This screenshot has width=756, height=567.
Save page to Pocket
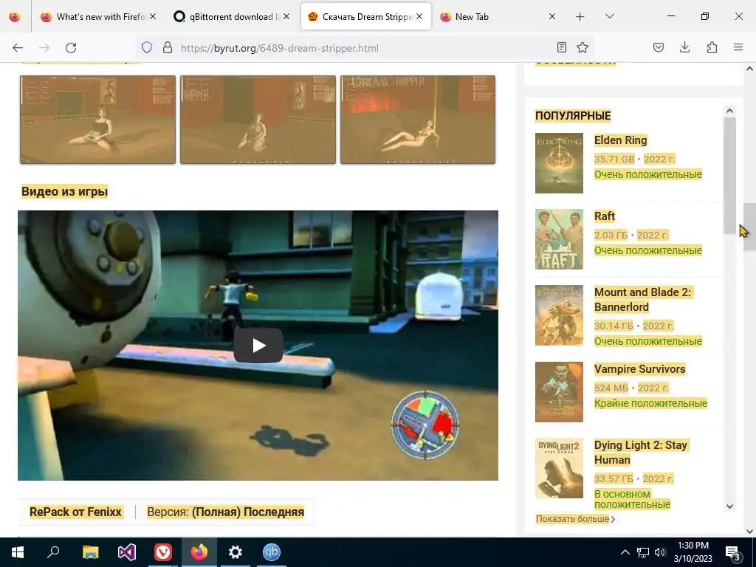tap(659, 47)
